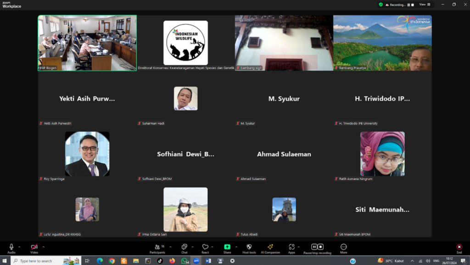Image resolution: width=470 pixels, height=265 pixels.
Task: Open the View layout menu
Action: point(425,5)
